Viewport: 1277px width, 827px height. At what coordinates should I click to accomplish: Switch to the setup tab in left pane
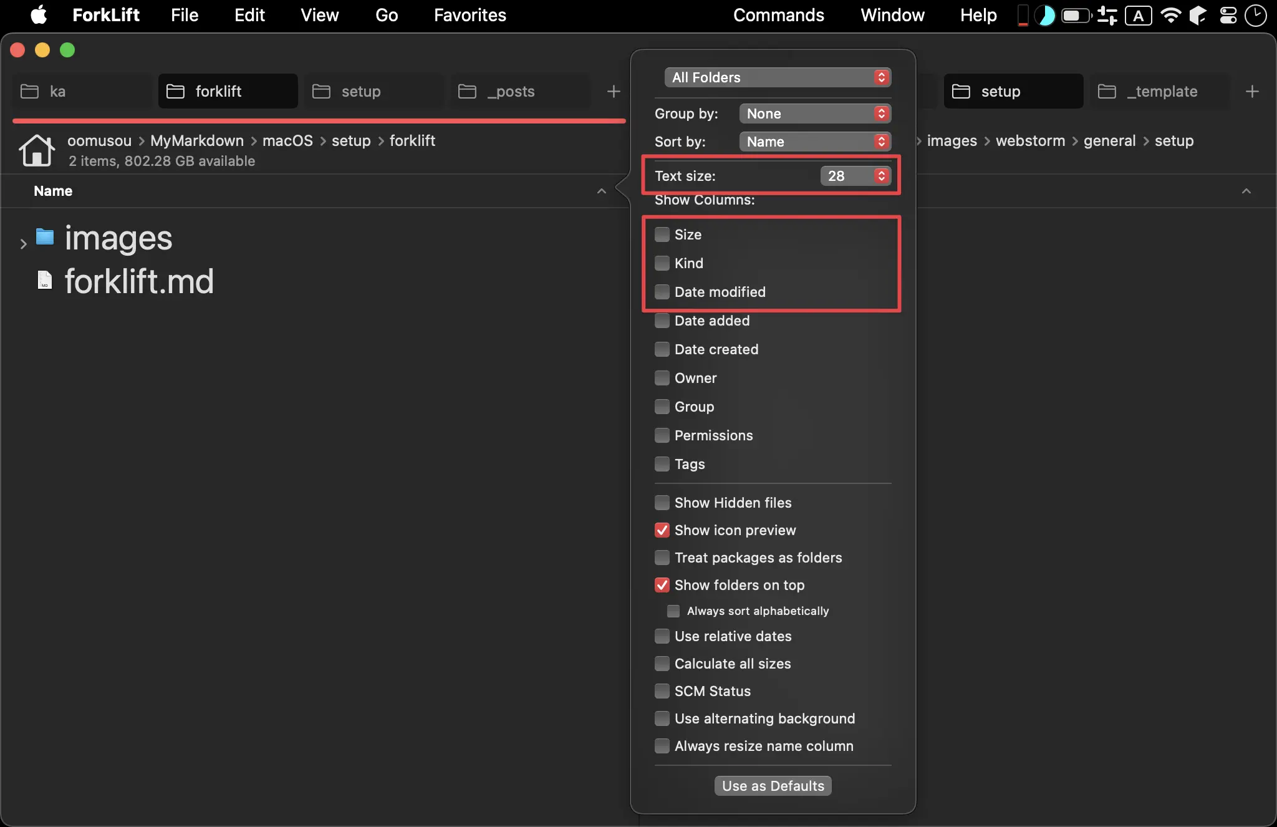coord(375,92)
